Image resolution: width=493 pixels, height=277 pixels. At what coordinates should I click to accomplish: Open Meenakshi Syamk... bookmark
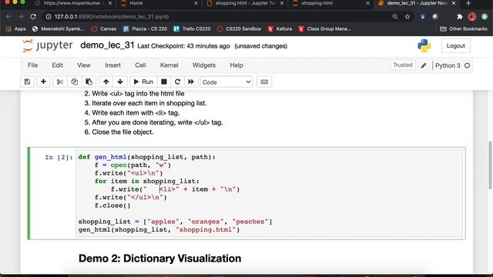pos(59,29)
